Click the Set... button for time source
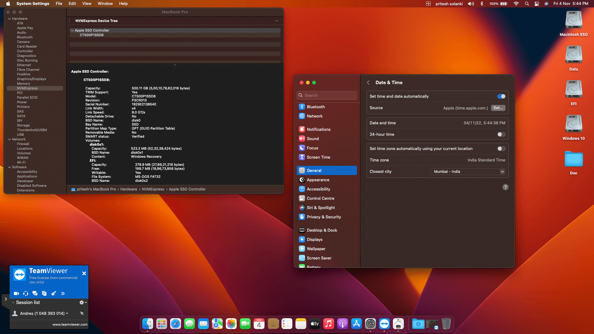This screenshot has height=334, width=594. (498, 108)
